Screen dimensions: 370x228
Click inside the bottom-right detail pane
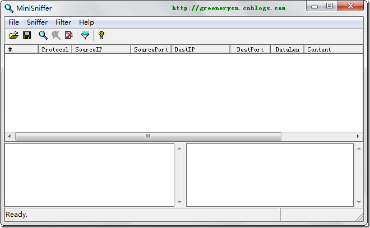click(270, 175)
